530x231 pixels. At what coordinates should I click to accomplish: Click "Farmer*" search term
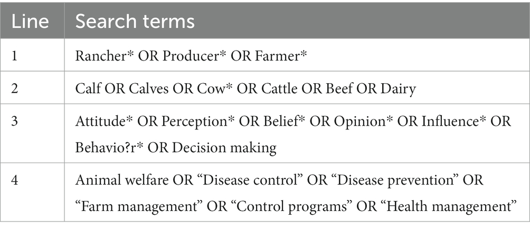tap(281, 56)
